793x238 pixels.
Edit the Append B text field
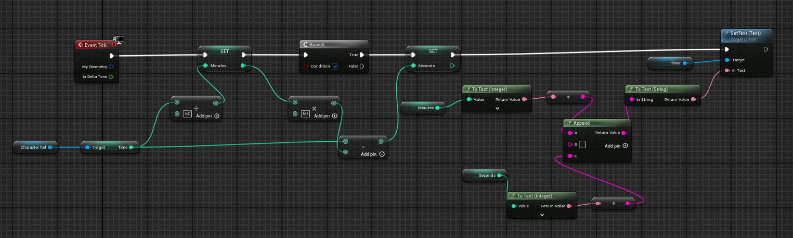click(x=583, y=144)
